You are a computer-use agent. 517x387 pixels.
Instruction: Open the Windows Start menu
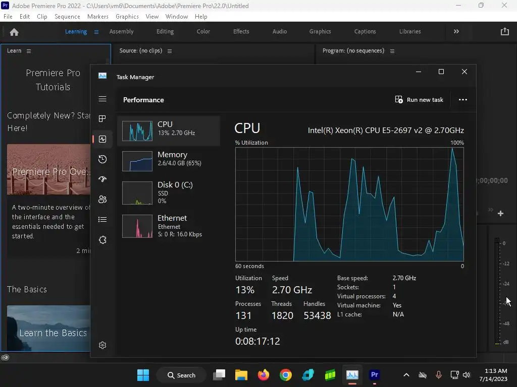click(x=143, y=375)
